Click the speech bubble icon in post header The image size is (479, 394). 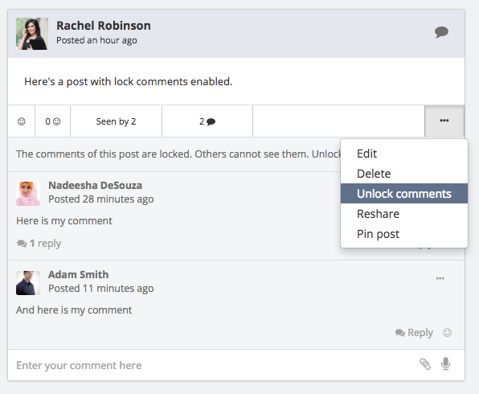click(x=441, y=32)
